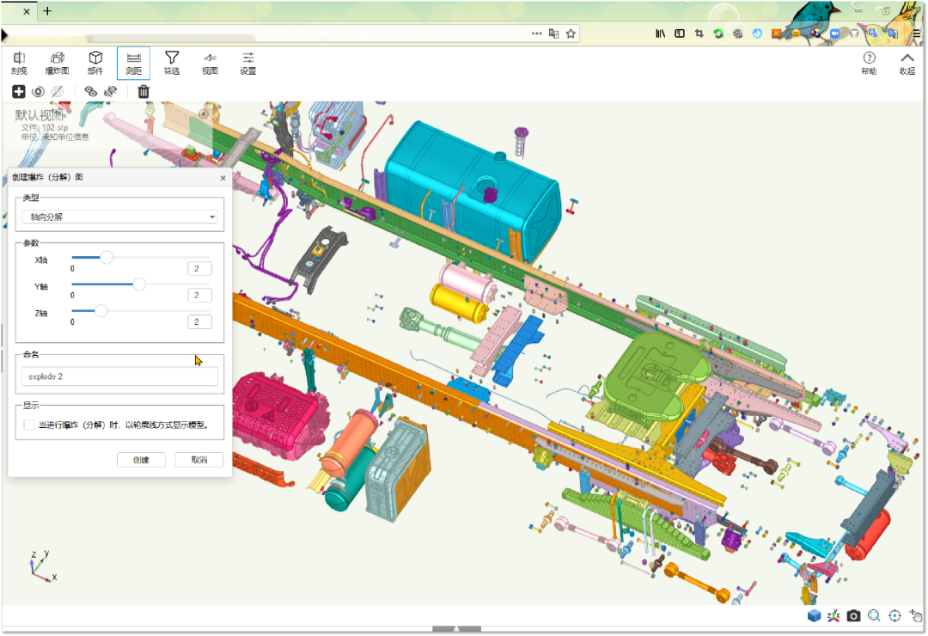This screenshot has width=928, height=636.
Task: Open the 轴向分解 type dropdown
Action: pyautogui.click(x=119, y=217)
